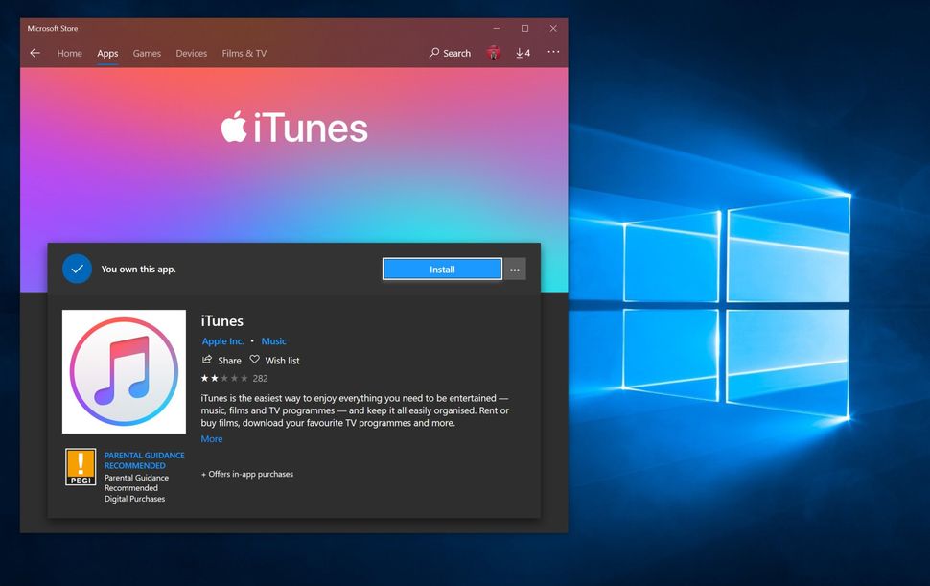The height and width of the screenshot is (586, 930).
Task: Click the blue checkmark on You own this app
Action: click(x=77, y=269)
